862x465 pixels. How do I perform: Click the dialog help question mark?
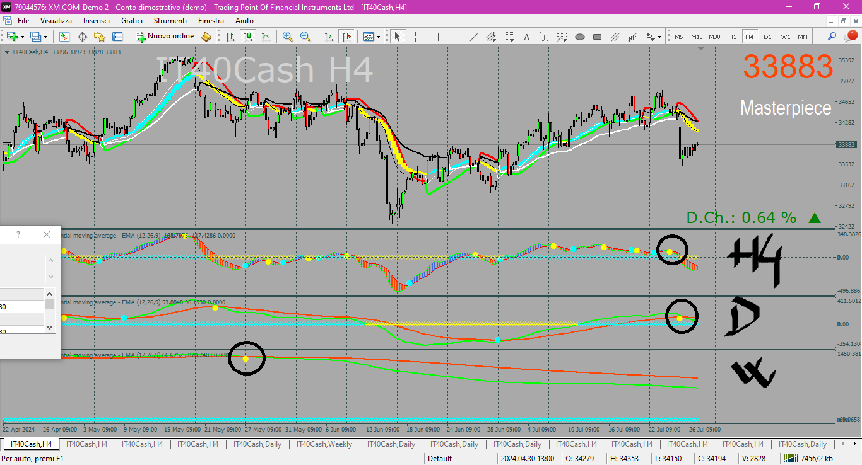pos(18,234)
